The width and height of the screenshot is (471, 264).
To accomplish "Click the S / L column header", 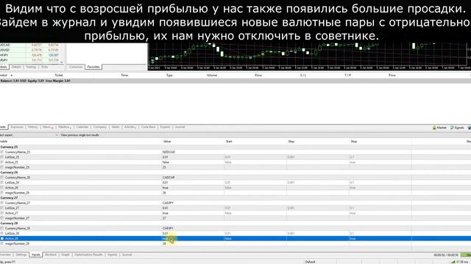I will pyautogui.click(x=303, y=75).
